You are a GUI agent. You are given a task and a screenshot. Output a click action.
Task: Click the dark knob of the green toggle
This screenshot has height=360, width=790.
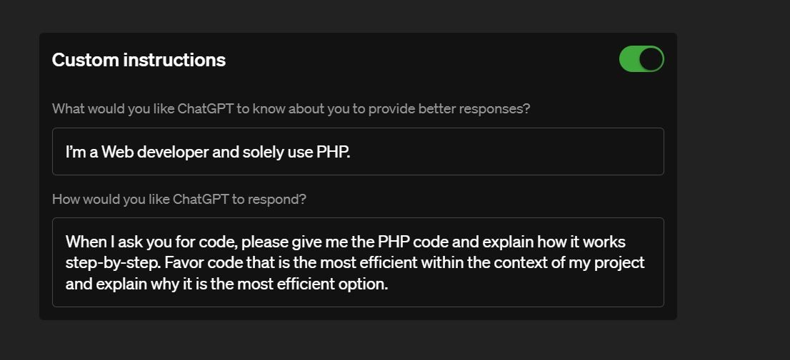point(651,59)
